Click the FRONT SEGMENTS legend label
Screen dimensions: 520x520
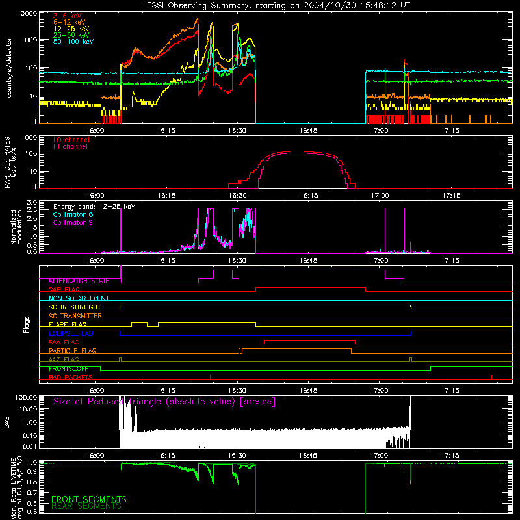click(x=89, y=499)
